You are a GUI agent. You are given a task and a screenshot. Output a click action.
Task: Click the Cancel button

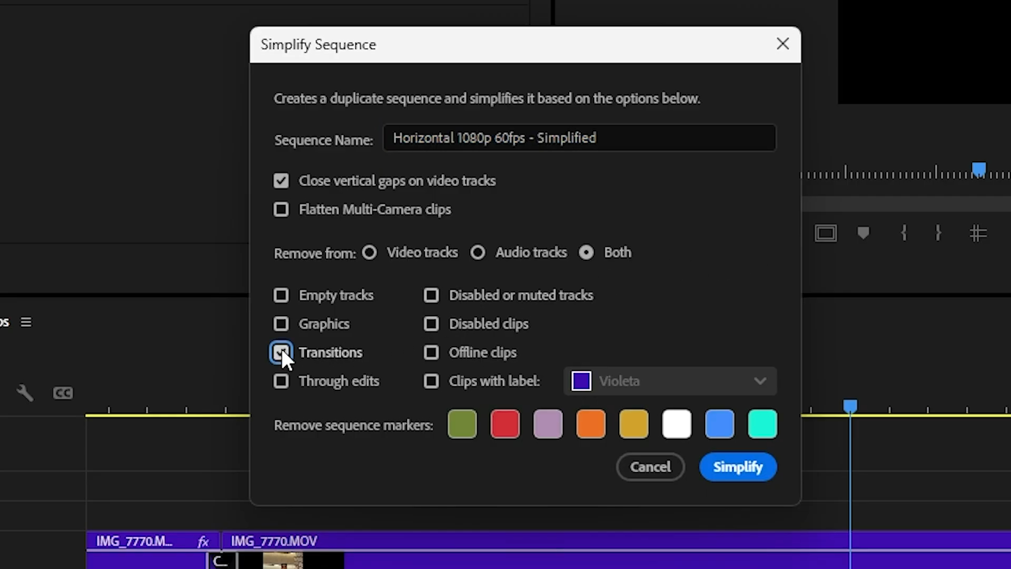(x=650, y=467)
